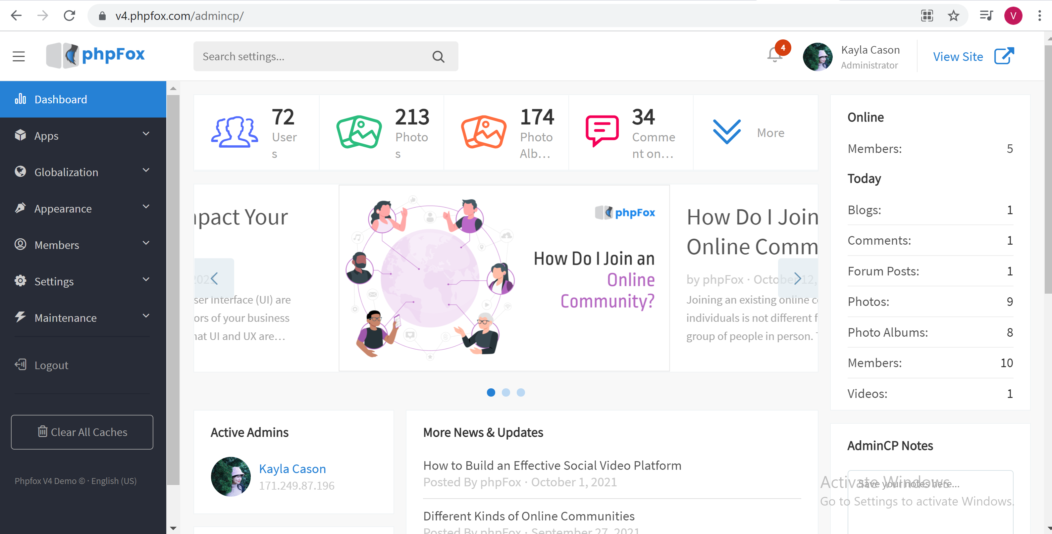This screenshot has width=1052, height=534.
Task: Click the Comments stat icon
Action: (x=602, y=131)
